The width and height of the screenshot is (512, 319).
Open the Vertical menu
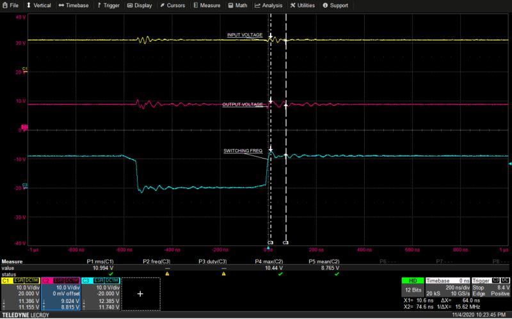[x=38, y=5]
